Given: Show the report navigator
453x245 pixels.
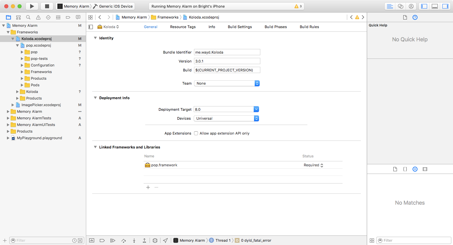Looking at the screenshot, I should [x=78, y=17].
